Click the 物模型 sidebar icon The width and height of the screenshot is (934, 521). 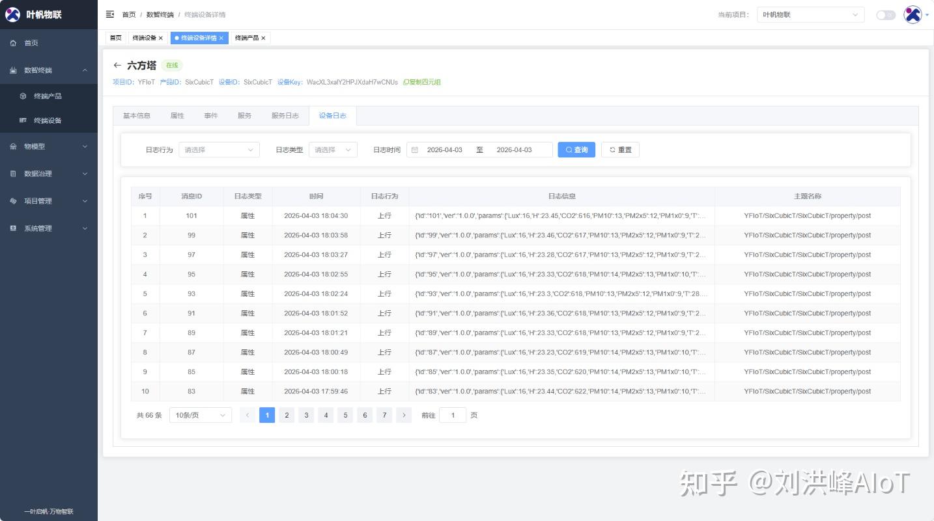13,146
